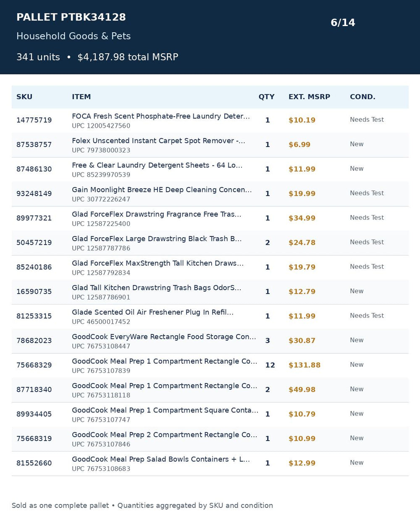Click the $34.99 price
The image size is (420, 525).
302,218
